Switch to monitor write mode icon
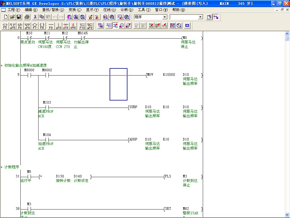290x218 pixels. 128,26
